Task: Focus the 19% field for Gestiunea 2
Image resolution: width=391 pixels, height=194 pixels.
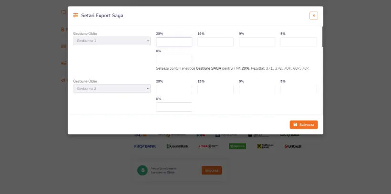Action: [x=216, y=90]
